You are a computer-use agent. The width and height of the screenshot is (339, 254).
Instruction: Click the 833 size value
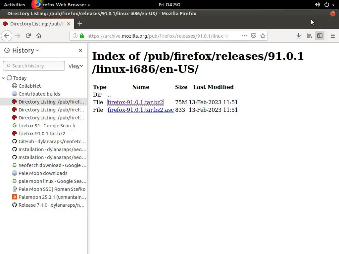pyautogui.click(x=180, y=110)
